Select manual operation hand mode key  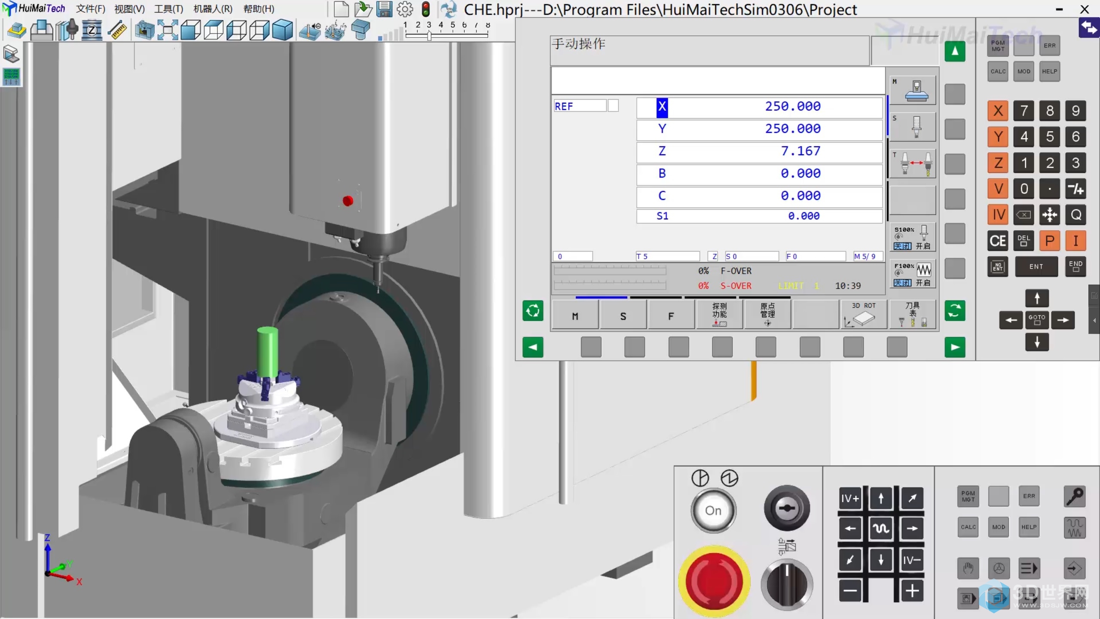point(968,569)
